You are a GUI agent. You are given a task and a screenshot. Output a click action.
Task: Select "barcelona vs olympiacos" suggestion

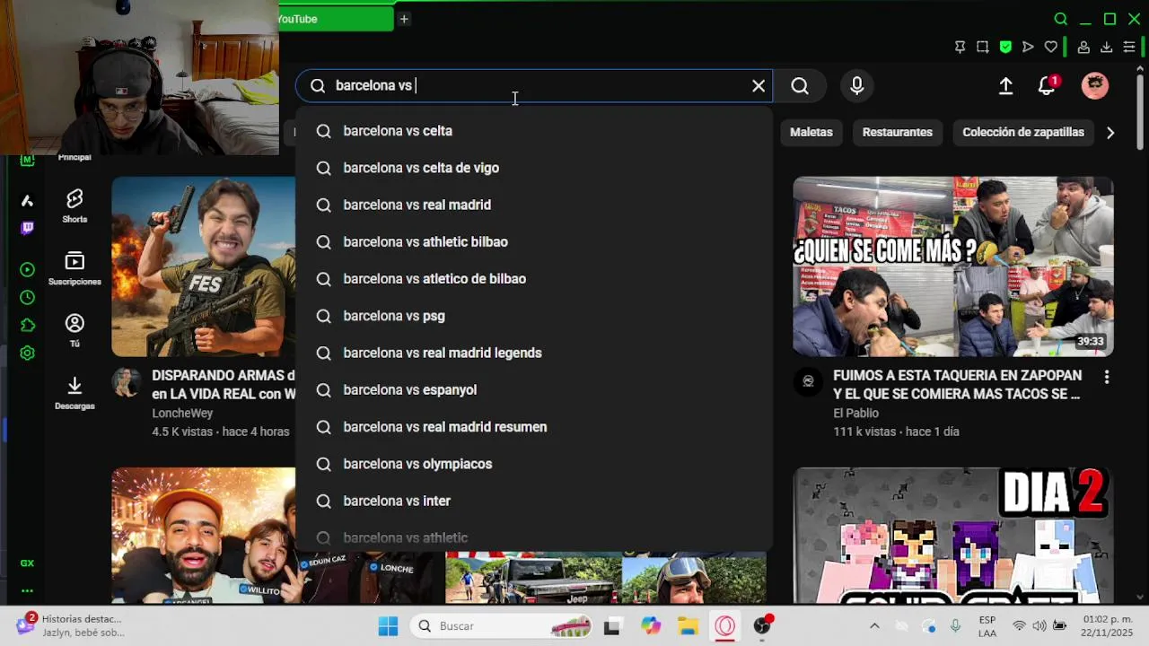tap(534, 464)
